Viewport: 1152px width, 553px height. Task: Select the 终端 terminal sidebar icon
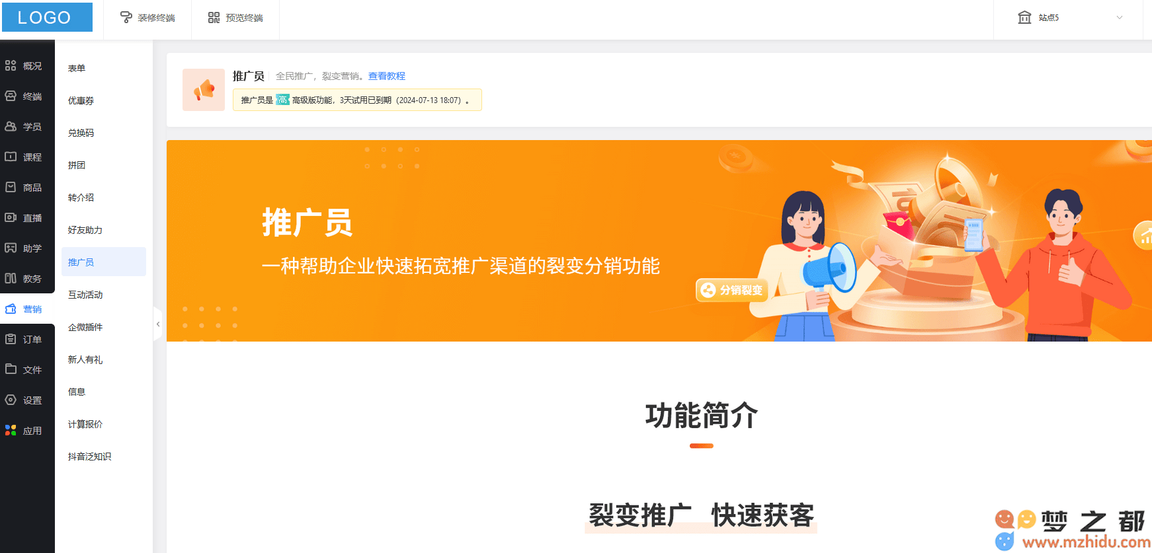11,96
